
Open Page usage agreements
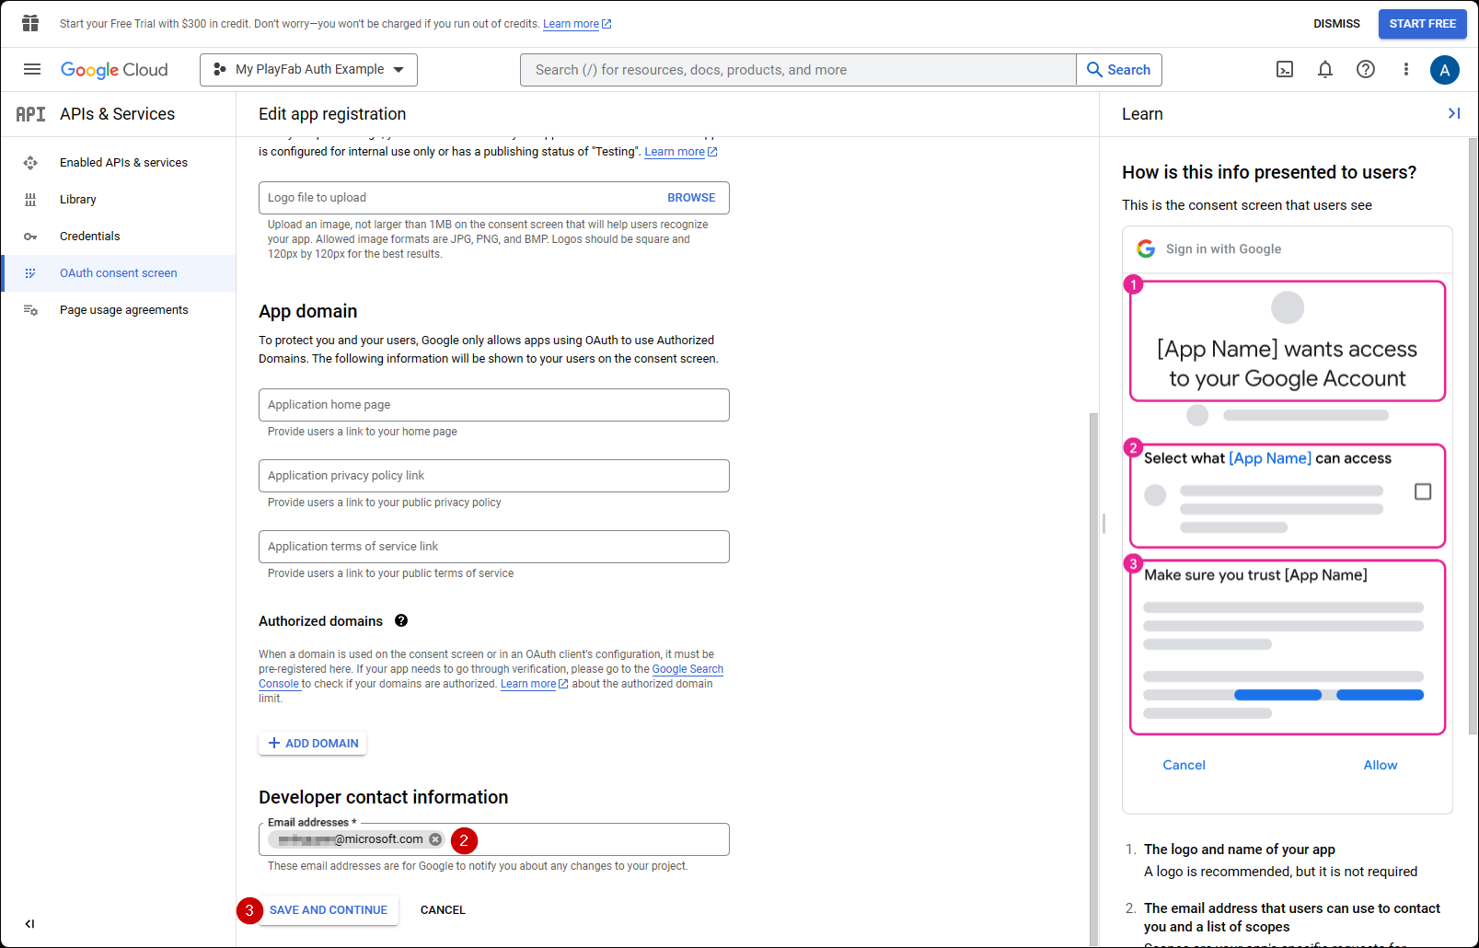click(123, 309)
